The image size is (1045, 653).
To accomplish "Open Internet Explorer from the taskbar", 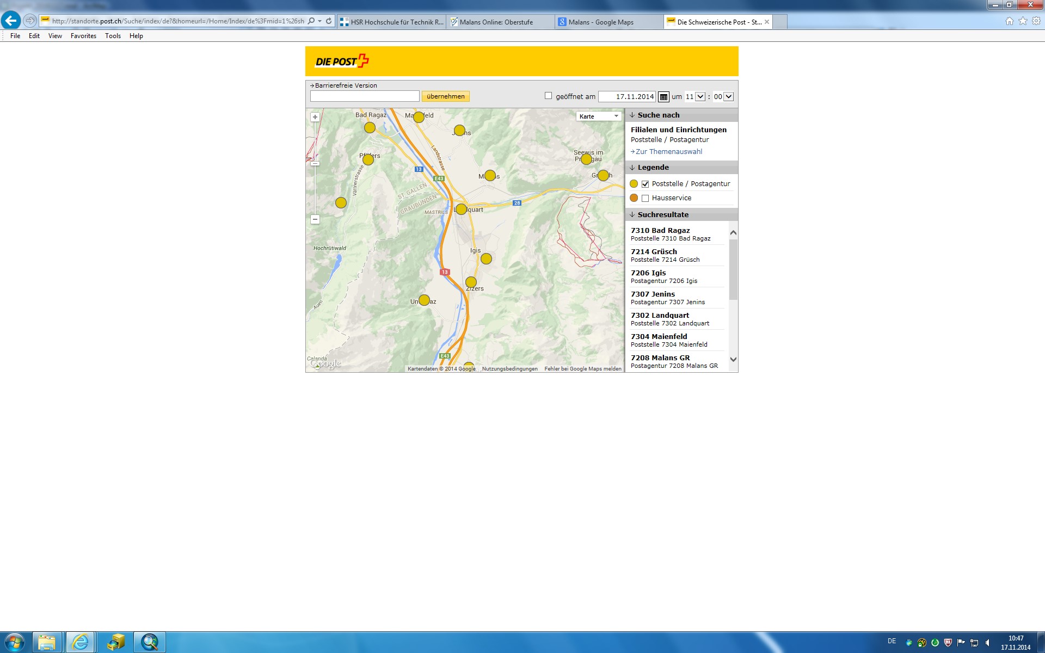I will click(x=81, y=642).
